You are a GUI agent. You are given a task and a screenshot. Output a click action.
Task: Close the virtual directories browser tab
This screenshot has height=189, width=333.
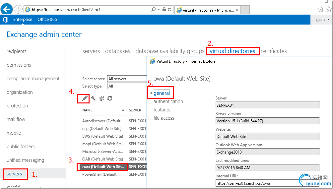pyautogui.click(x=237, y=10)
